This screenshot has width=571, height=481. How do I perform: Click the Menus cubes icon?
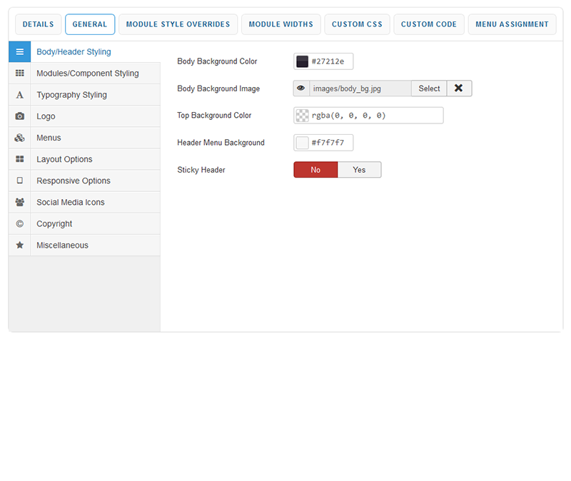(19, 138)
